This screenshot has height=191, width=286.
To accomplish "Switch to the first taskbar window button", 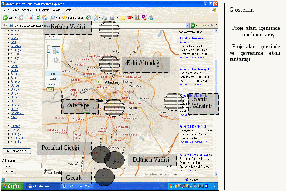I will (x=43, y=186).
